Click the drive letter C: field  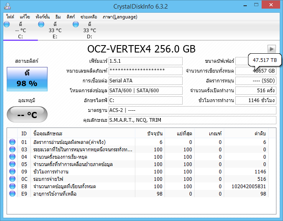click(x=146, y=100)
